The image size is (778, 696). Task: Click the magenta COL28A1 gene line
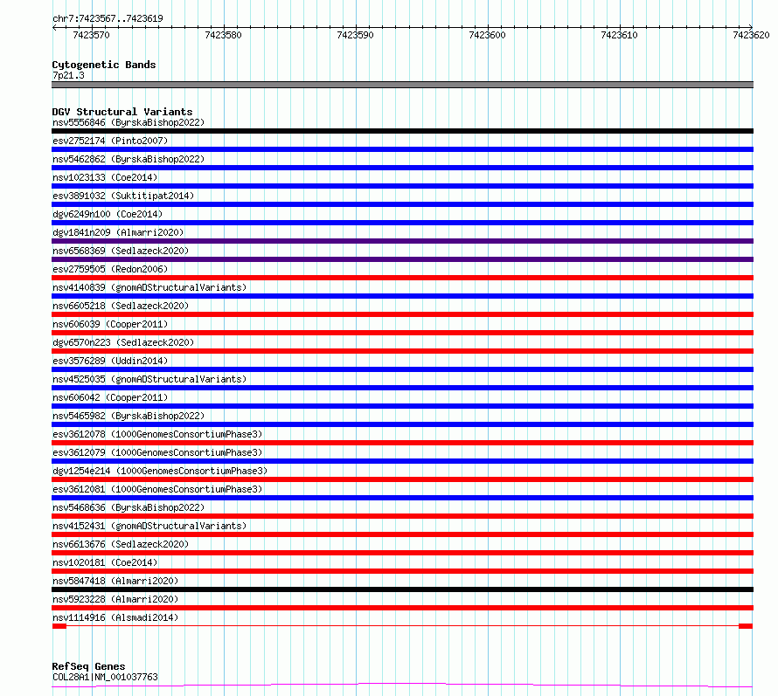pos(402,686)
